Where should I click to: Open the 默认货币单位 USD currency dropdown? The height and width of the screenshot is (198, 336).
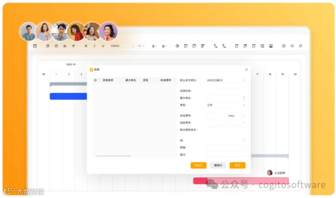point(225,80)
